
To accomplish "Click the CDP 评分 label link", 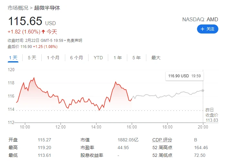I will point(162,140).
